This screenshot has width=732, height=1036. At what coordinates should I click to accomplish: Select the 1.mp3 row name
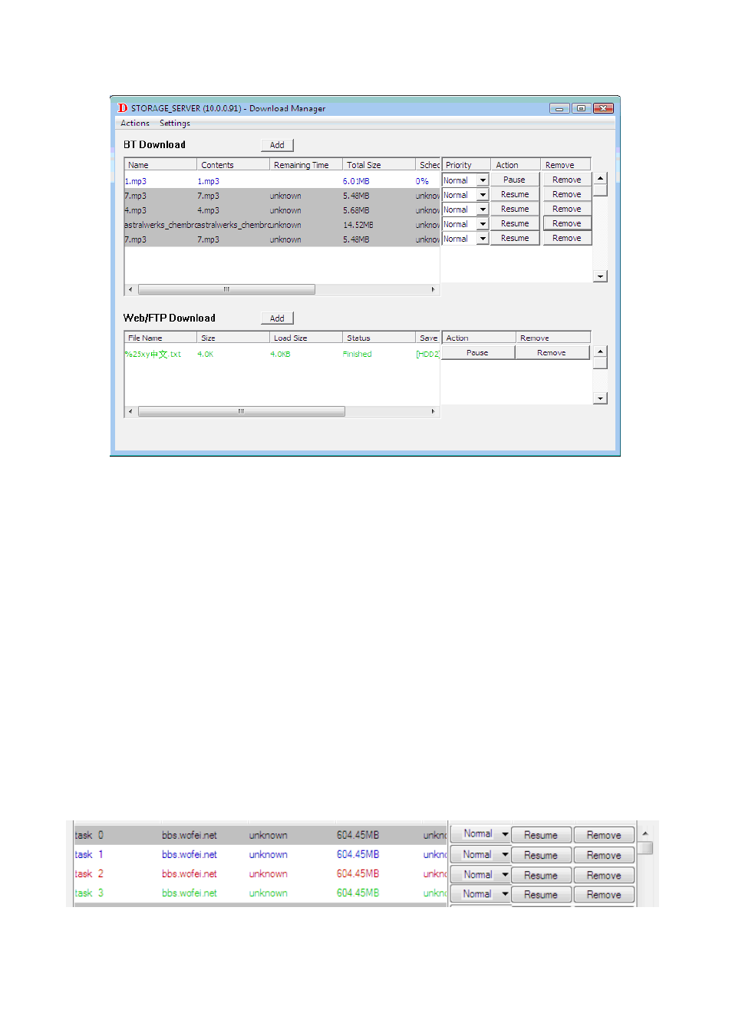(136, 181)
